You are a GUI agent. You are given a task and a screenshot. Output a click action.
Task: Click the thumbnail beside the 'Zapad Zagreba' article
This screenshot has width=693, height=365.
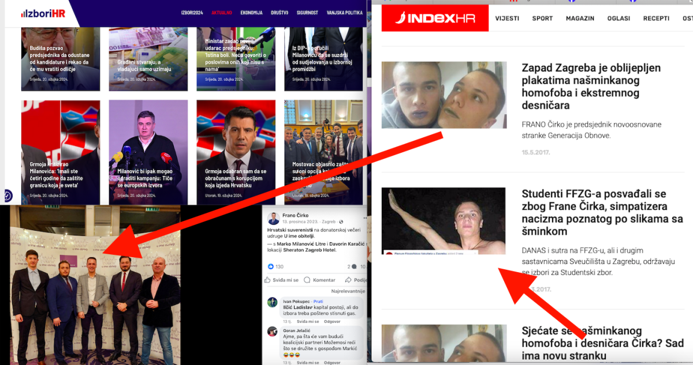tap(444, 95)
